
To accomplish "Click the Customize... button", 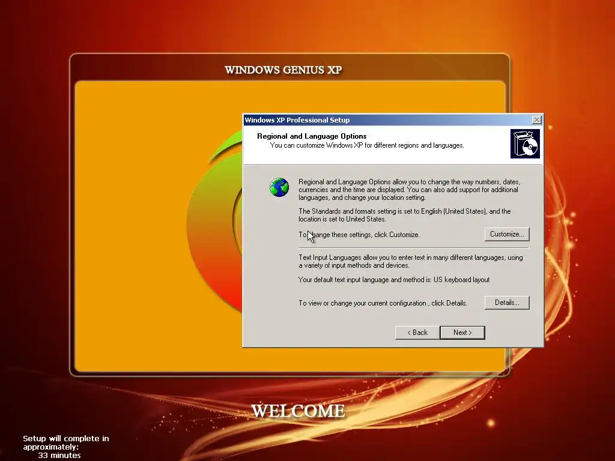I will pos(507,234).
